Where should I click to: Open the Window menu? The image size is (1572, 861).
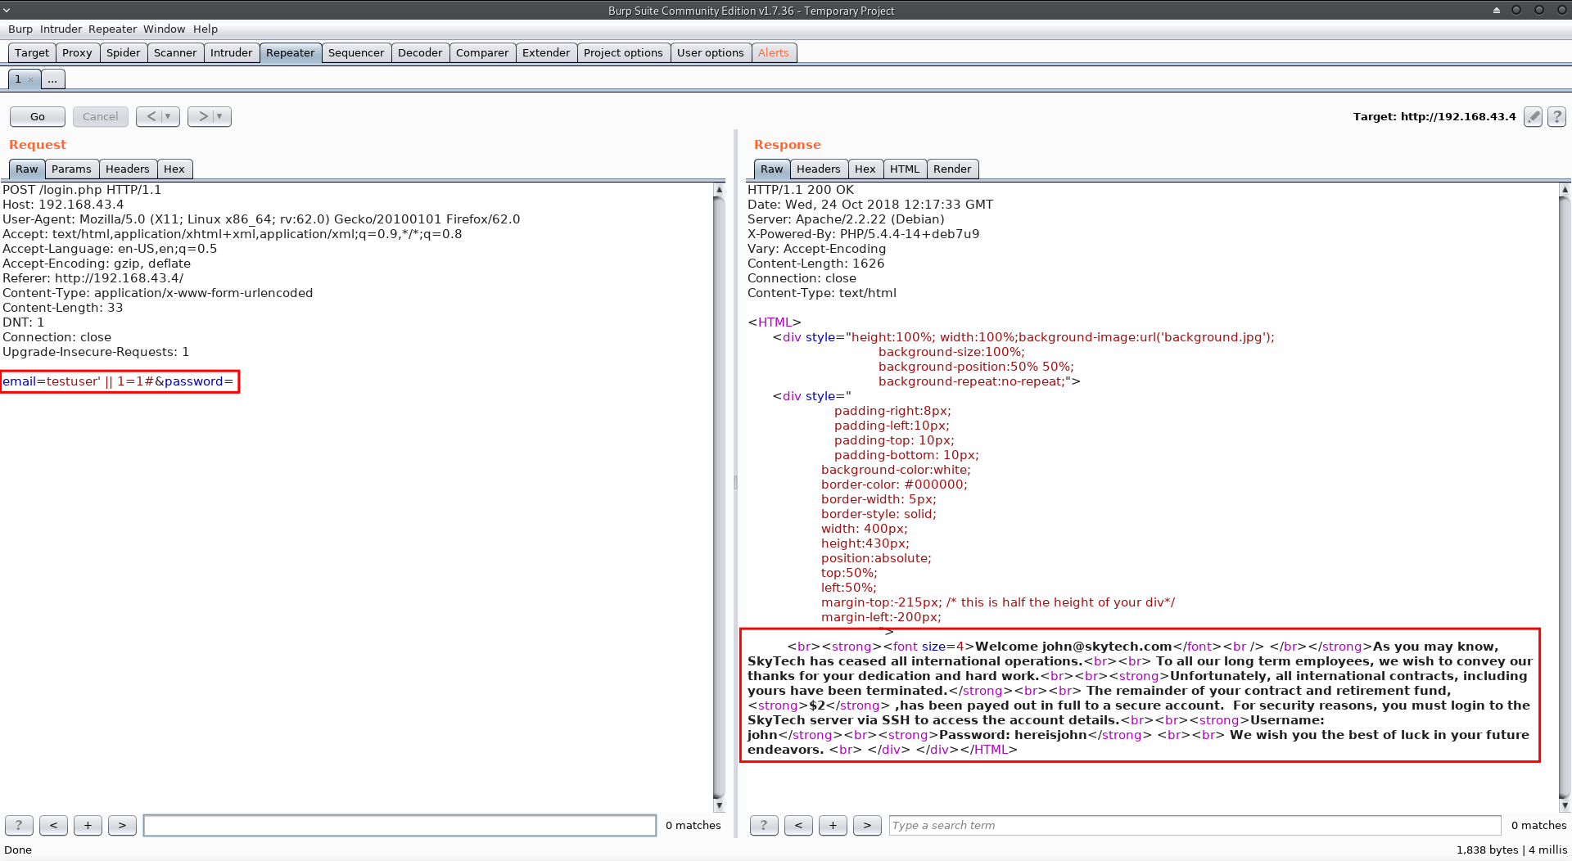coord(165,29)
